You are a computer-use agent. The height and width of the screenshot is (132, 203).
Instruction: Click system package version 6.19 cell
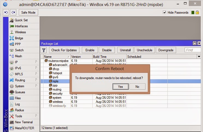click(81, 98)
